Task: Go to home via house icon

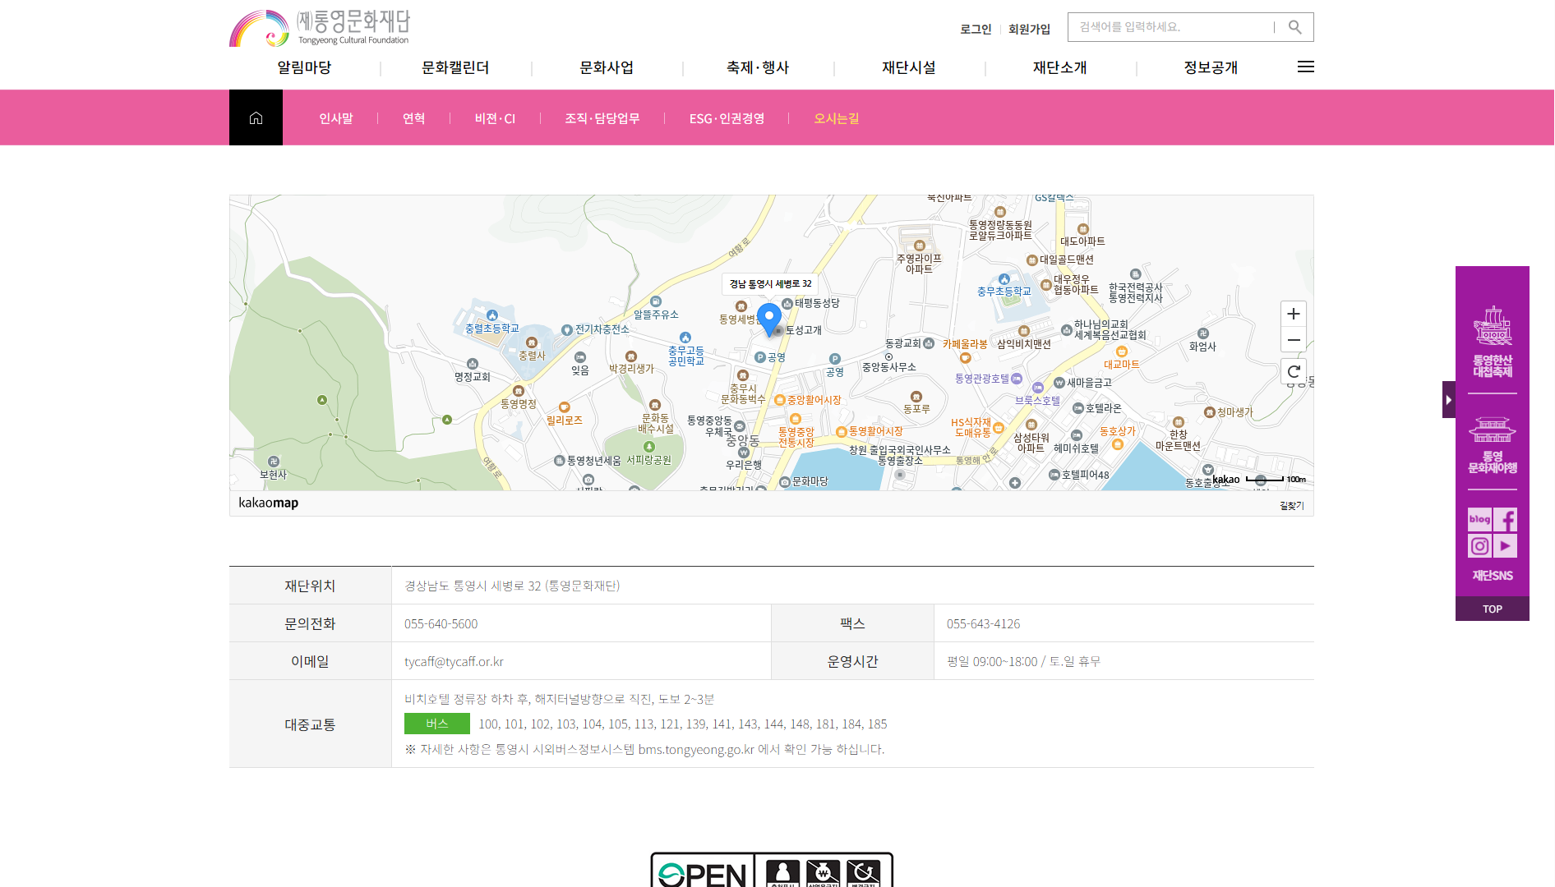Action: pyautogui.click(x=256, y=118)
